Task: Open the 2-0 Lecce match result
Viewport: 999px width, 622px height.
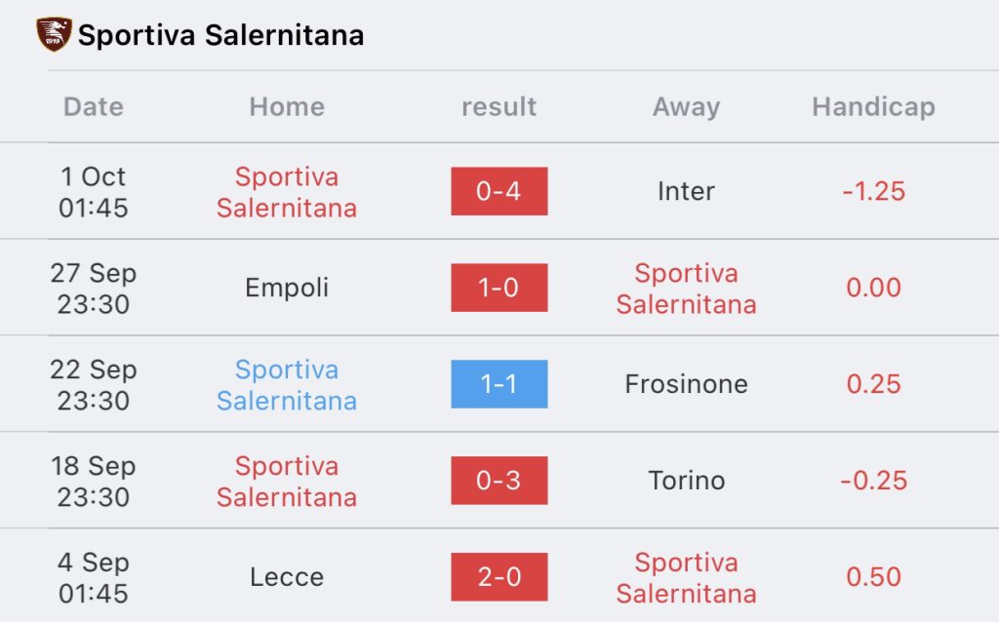Action: click(499, 577)
